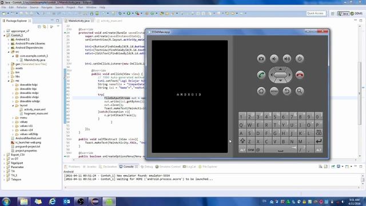
Task: Click the emulator volume down button
Action: [x=274, y=58]
